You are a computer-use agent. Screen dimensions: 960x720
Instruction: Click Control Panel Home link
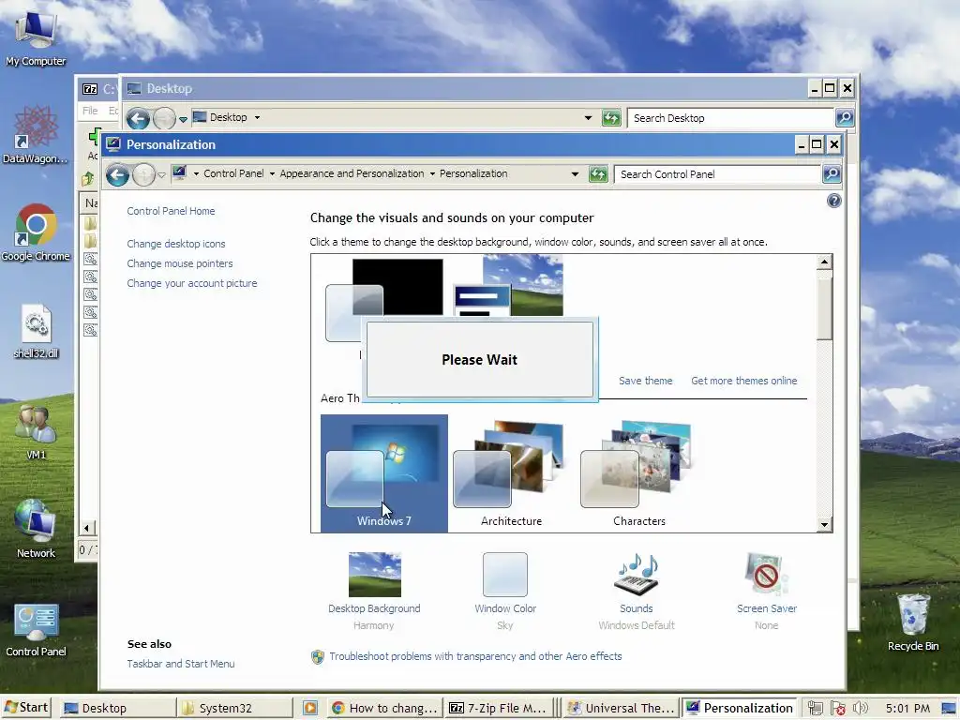pos(171,211)
